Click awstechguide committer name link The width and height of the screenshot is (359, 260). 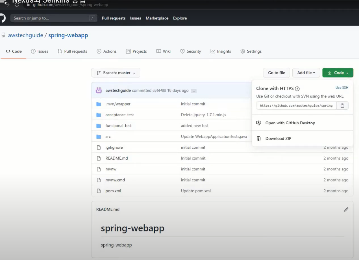(x=118, y=90)
